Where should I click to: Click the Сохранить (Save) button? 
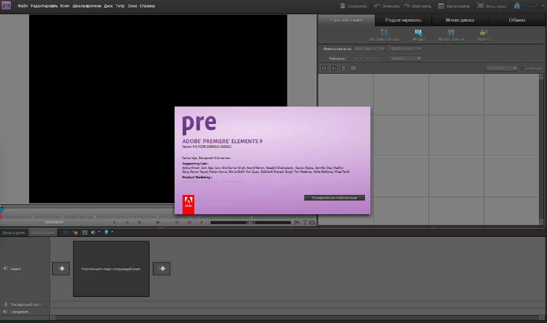[x=354, y=6]
